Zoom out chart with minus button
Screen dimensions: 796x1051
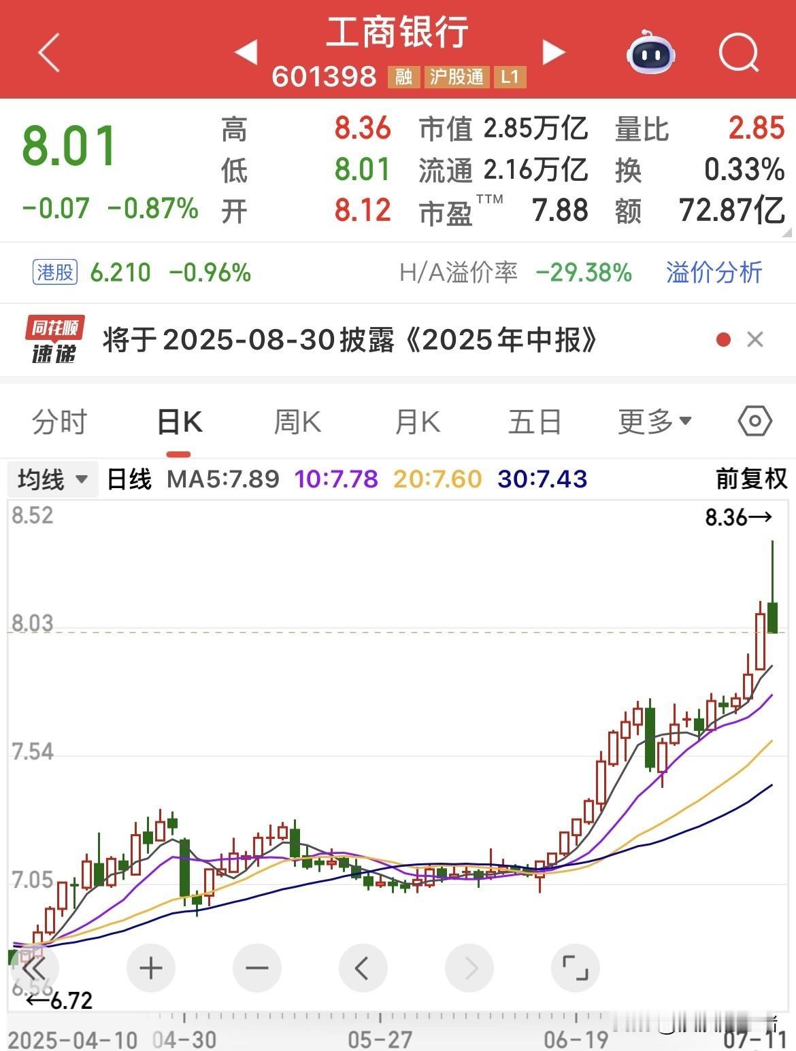(257, 968)
